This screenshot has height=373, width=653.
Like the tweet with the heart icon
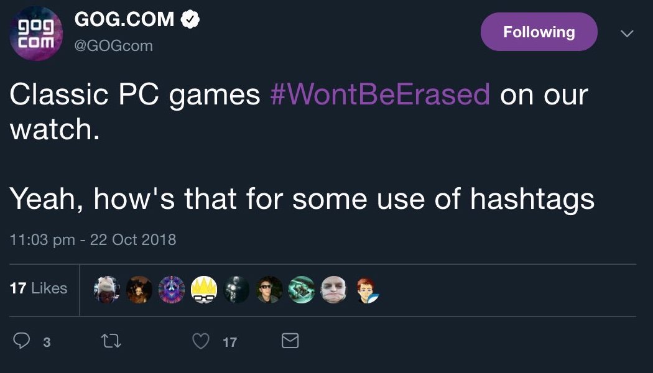200,341
